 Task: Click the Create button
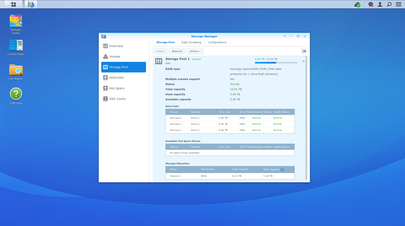point(160,51)
